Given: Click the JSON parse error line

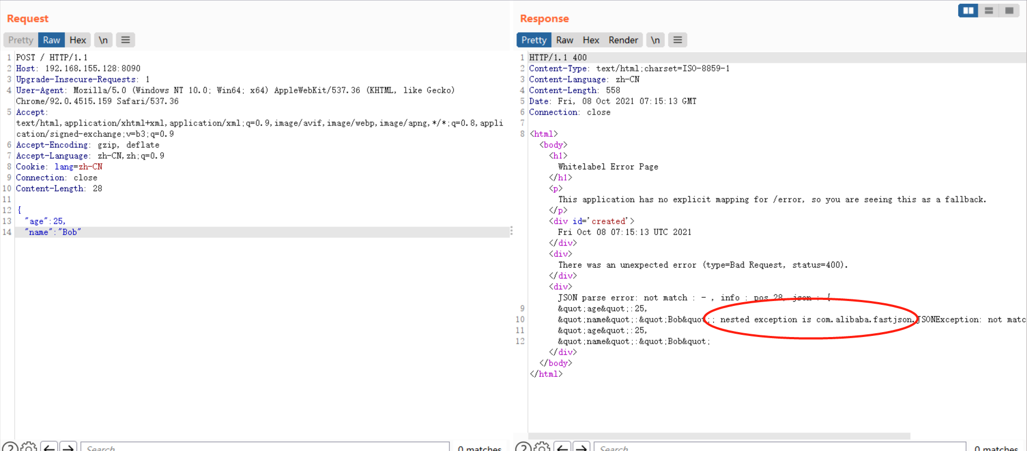Looking at the screenshot, I should (694, 298).
